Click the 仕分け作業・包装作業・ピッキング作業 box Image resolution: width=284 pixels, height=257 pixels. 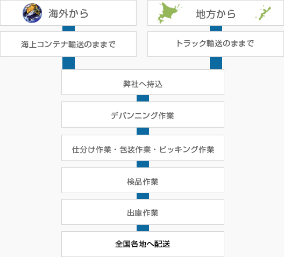143,148
